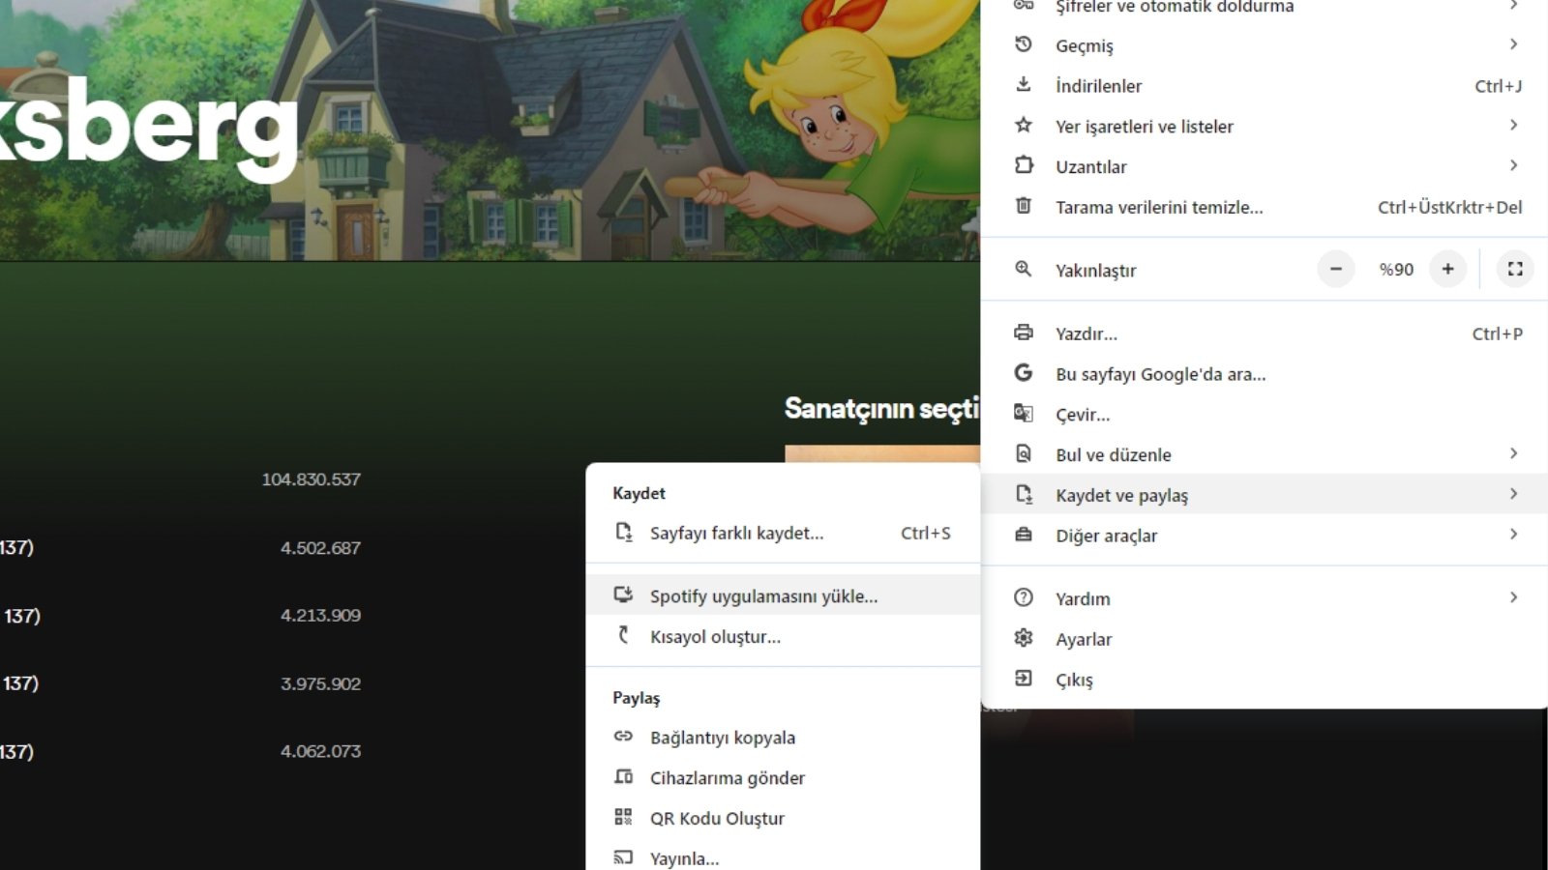
Task: Choose Cihazlarıma gönder option
Action: click(783, 777)
